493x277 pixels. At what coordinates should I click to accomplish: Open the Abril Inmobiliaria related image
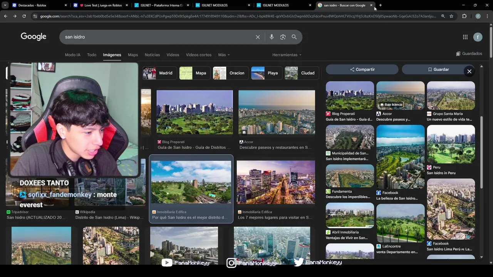tap(350, 216)
